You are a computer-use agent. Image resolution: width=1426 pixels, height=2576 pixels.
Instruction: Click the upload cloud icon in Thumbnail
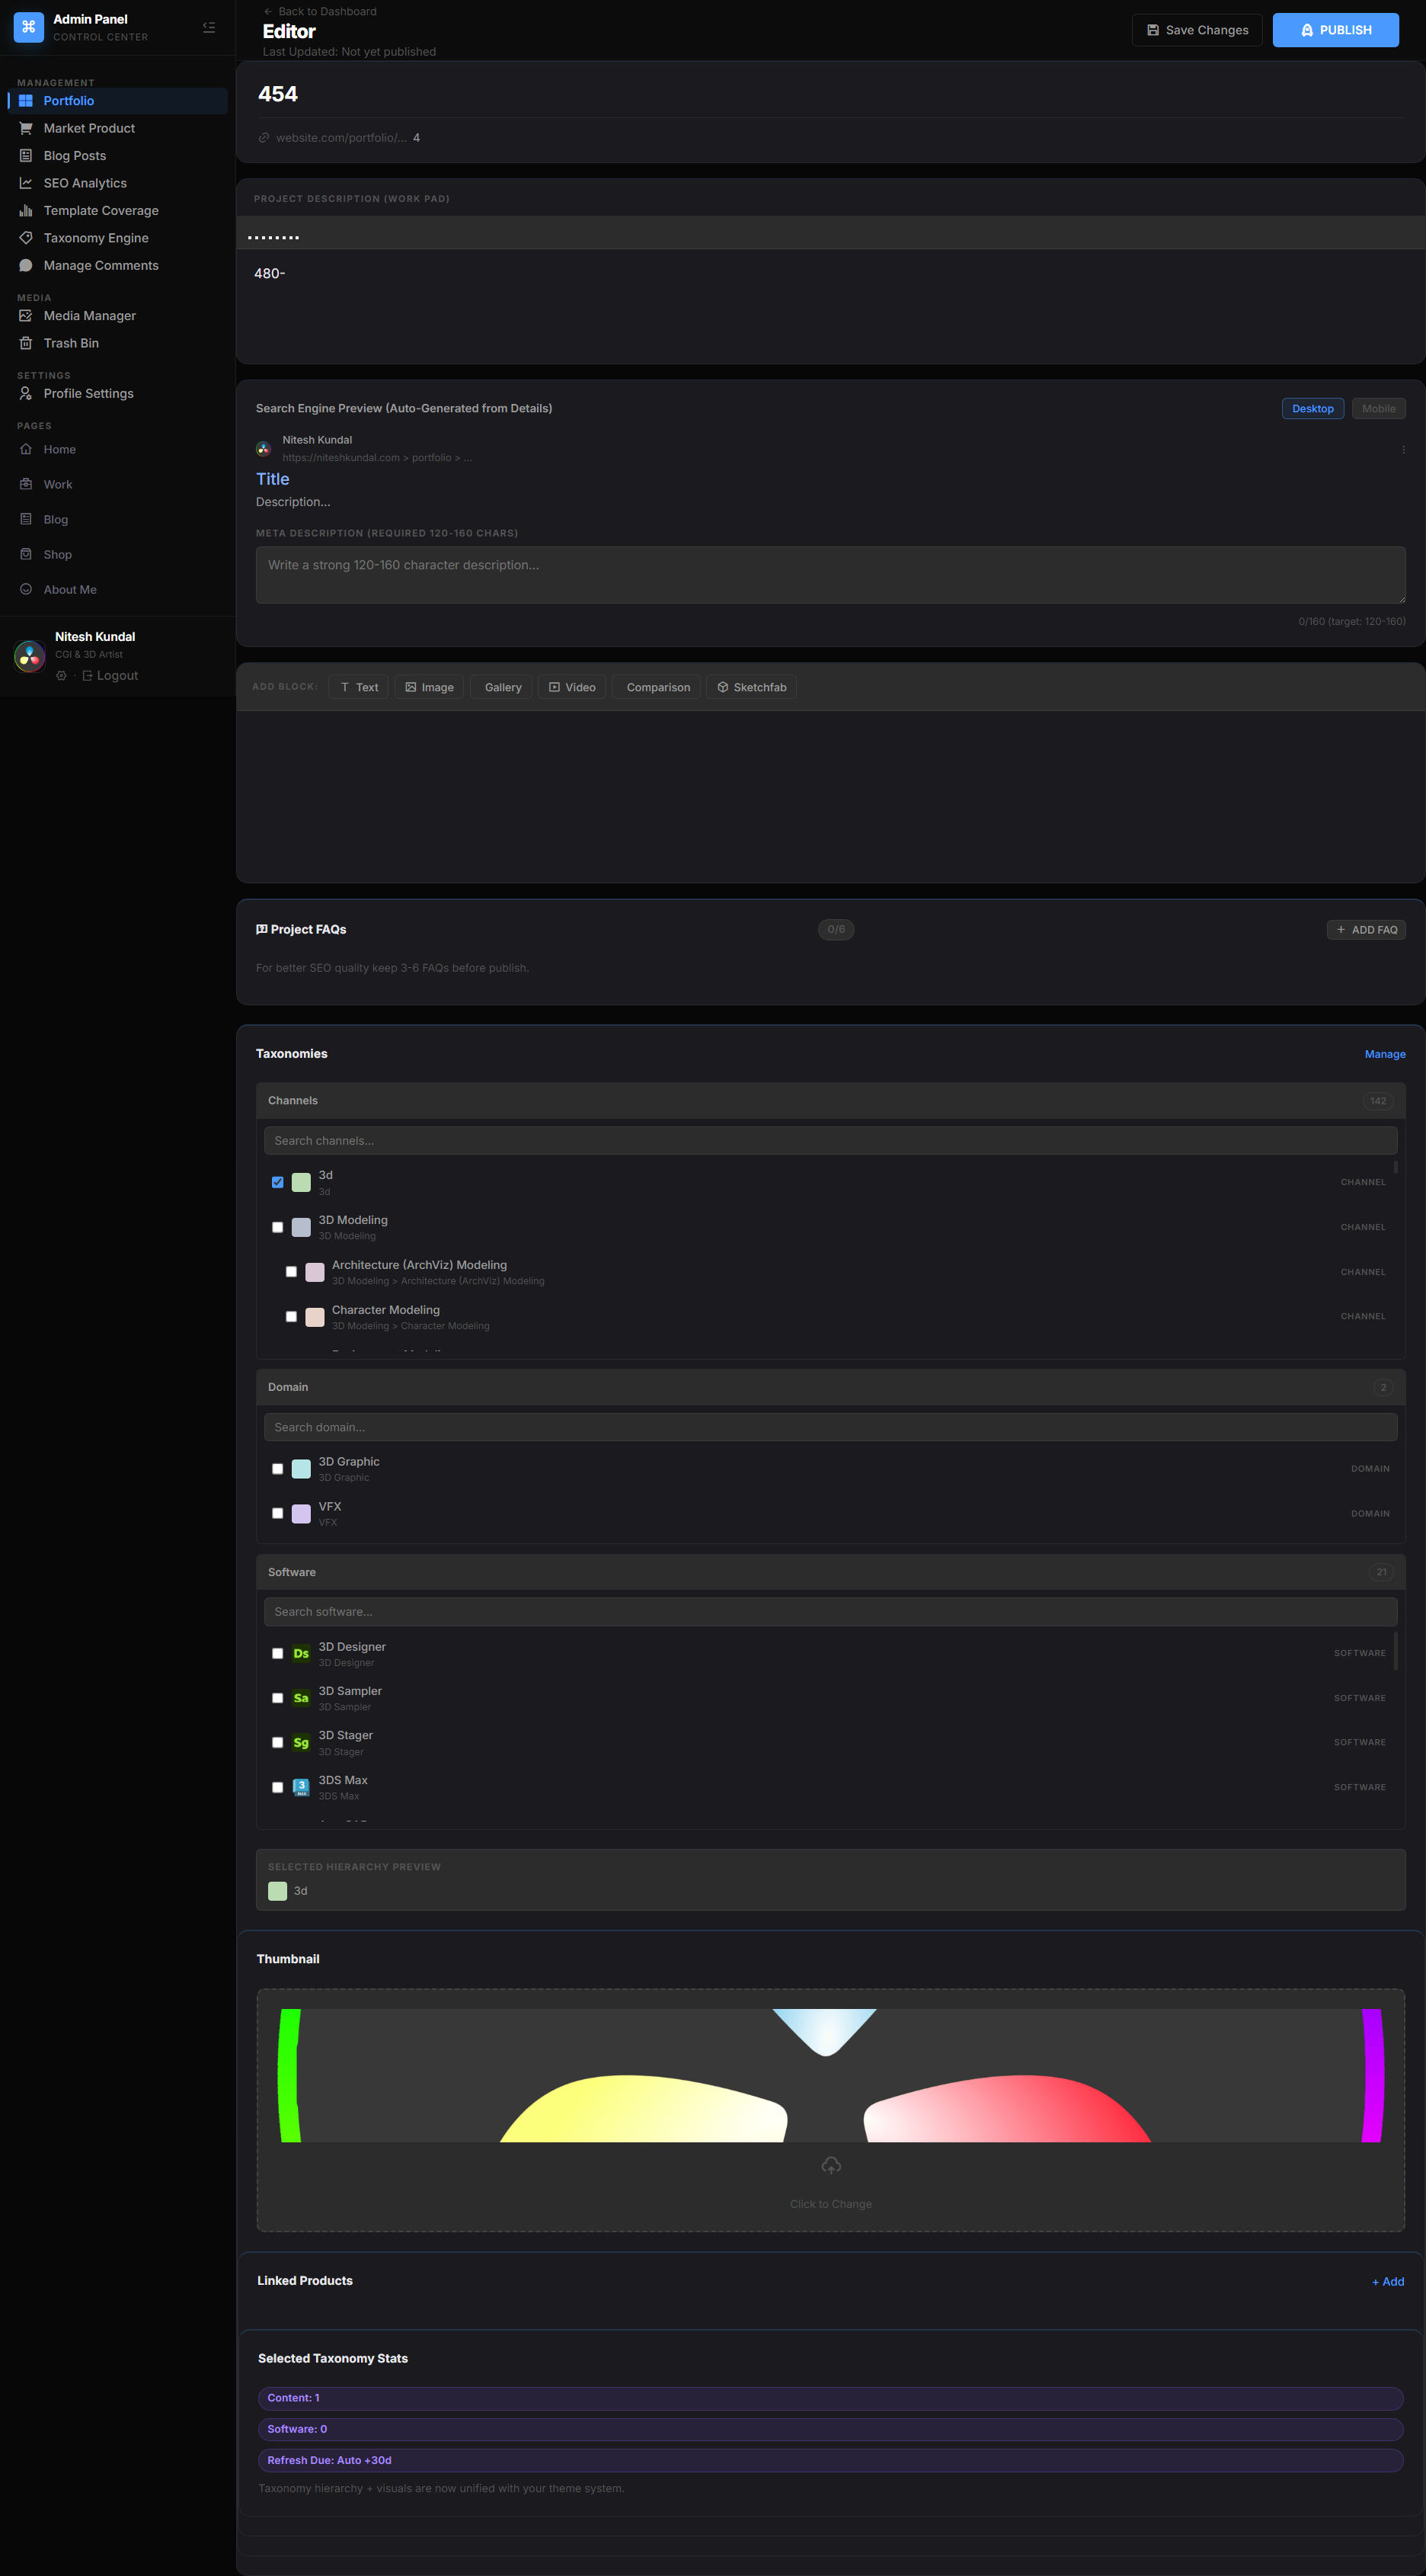pyautogui.click(x=830, y=2166)
